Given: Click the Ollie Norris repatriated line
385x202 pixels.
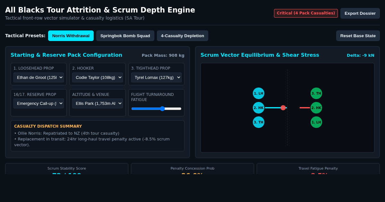Looking at the screenshot, I should click(67, 133).
